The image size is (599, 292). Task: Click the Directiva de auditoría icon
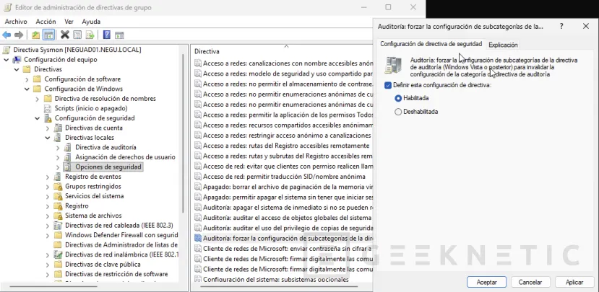pos(68,147)
